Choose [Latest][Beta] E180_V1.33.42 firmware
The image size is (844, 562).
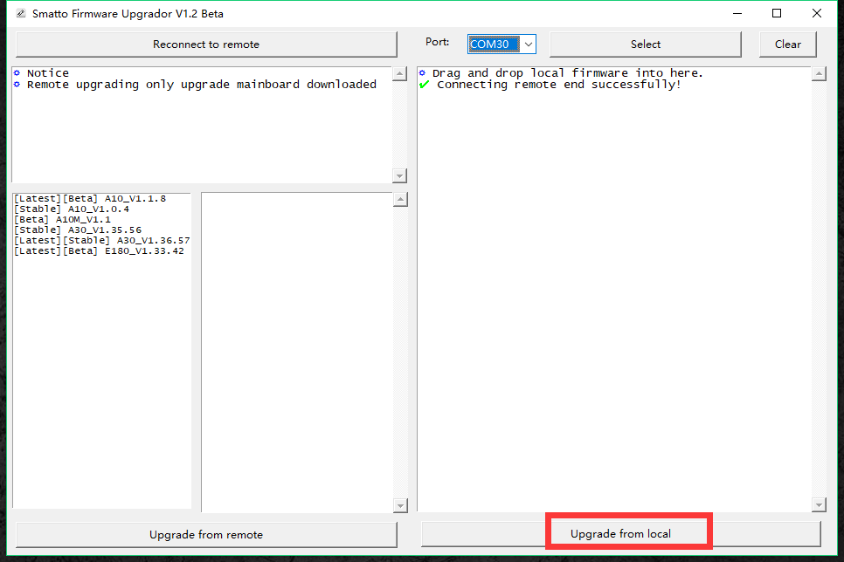click(x=99, y=251)
